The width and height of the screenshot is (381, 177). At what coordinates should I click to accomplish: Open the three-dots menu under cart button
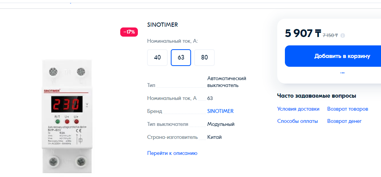tap(342, 72)
